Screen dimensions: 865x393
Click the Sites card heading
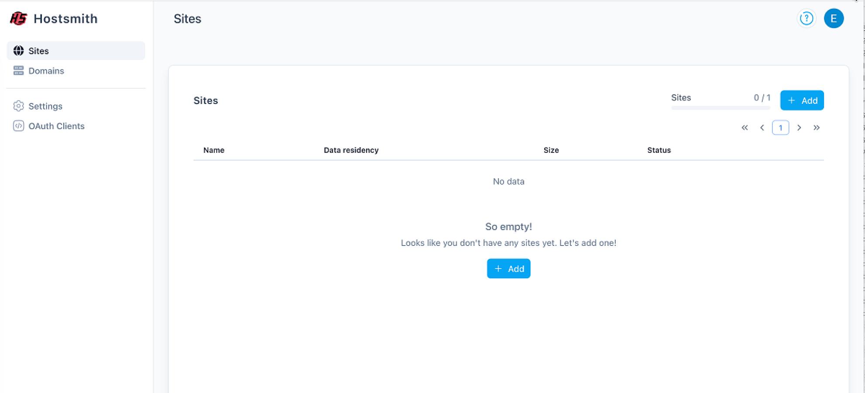[x=206, y=100]
